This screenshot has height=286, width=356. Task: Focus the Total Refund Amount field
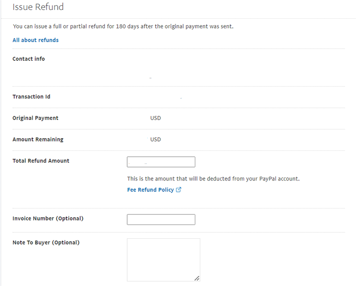161,162
